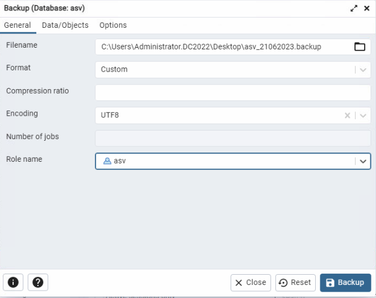Open the file browser folder icon
Viewport: 376px width, 298px height.
click(360, 47)
